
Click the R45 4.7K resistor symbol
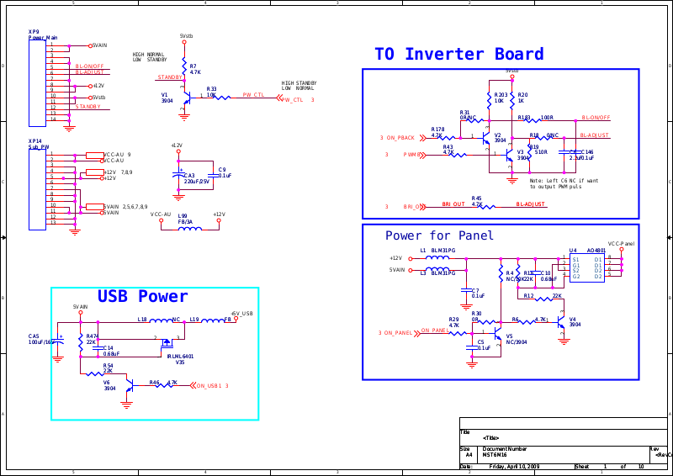477,204
